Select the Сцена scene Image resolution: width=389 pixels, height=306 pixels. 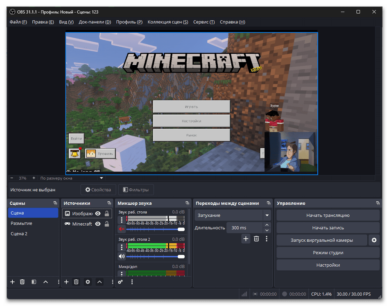coord(33,213)
